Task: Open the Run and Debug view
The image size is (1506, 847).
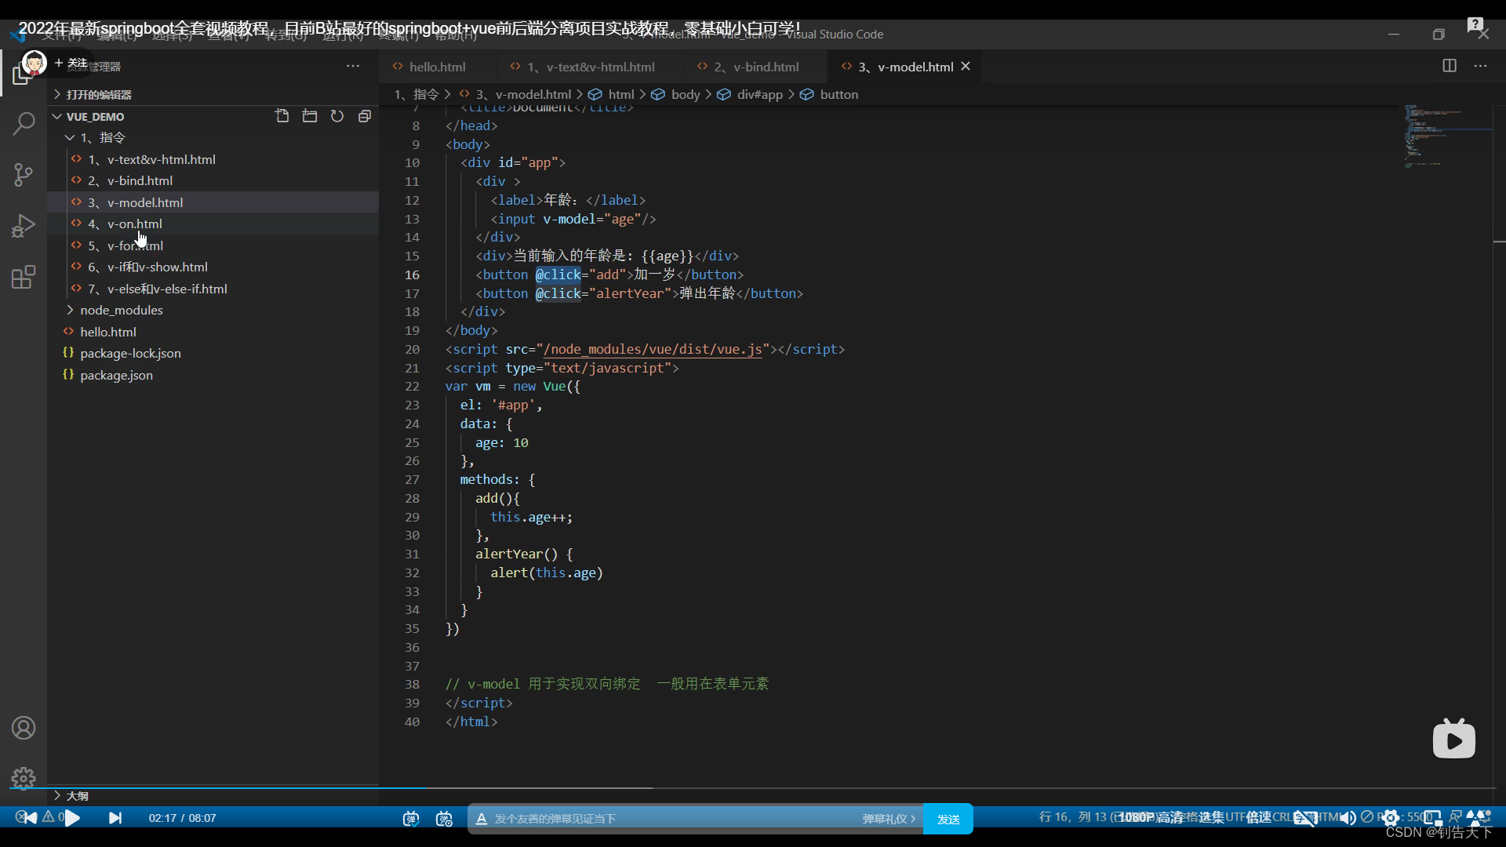Action: pyautogui.click(x=24, y=226)
